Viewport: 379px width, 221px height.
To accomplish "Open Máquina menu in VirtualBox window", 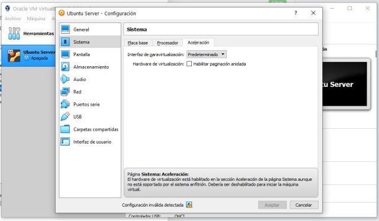I will point(36,18).
